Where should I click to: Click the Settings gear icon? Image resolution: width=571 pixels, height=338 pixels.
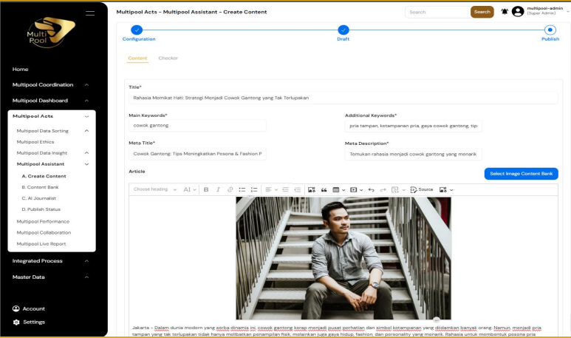pyautogui.click(x=16, y=322)
